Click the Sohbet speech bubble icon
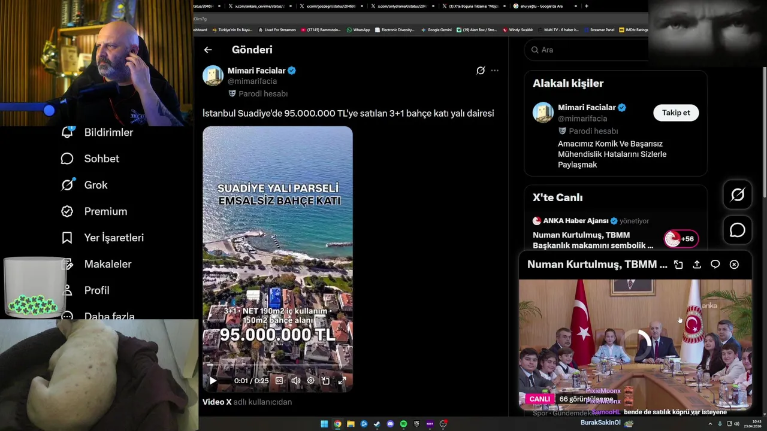 click(x=67, y=159)
